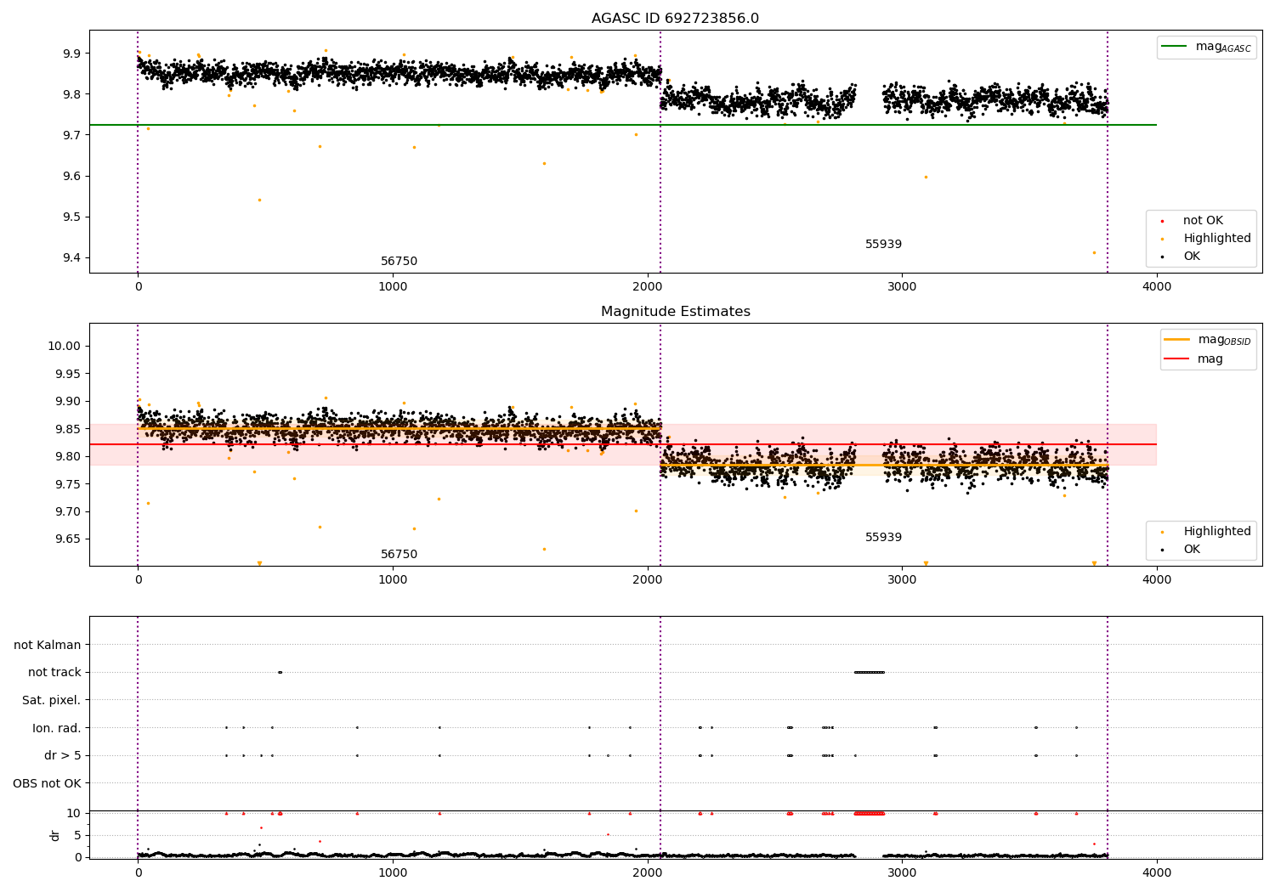Select the green mag AGASC legend line sample

pyautogui.click(x=1174, y=47)
